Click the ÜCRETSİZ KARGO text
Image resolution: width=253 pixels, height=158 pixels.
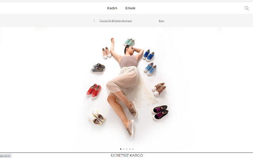pos(127,155)
